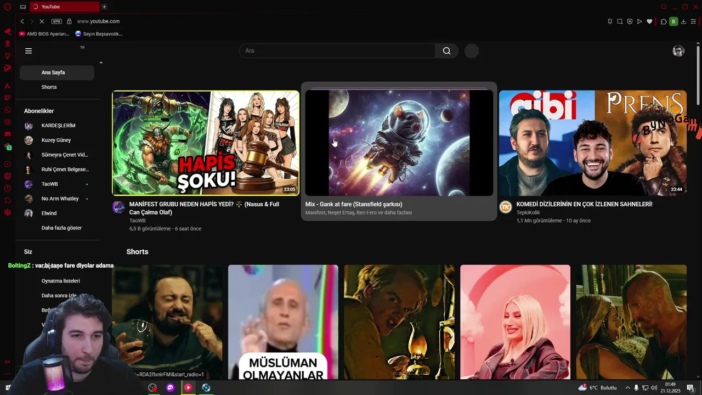Image resolution: width=702 pixels, height=395 pixels.
Task: Open Twitch in Opera GX sidebar
Action: [x=8, y=98]
